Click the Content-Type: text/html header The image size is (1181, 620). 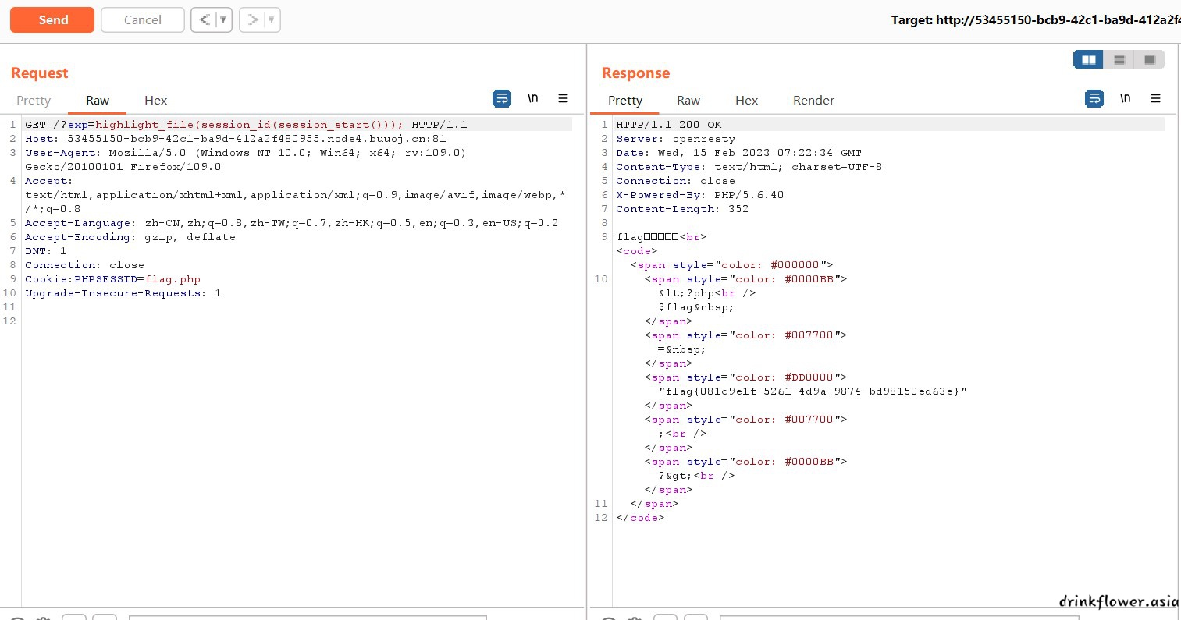click(x=749, y=166)
